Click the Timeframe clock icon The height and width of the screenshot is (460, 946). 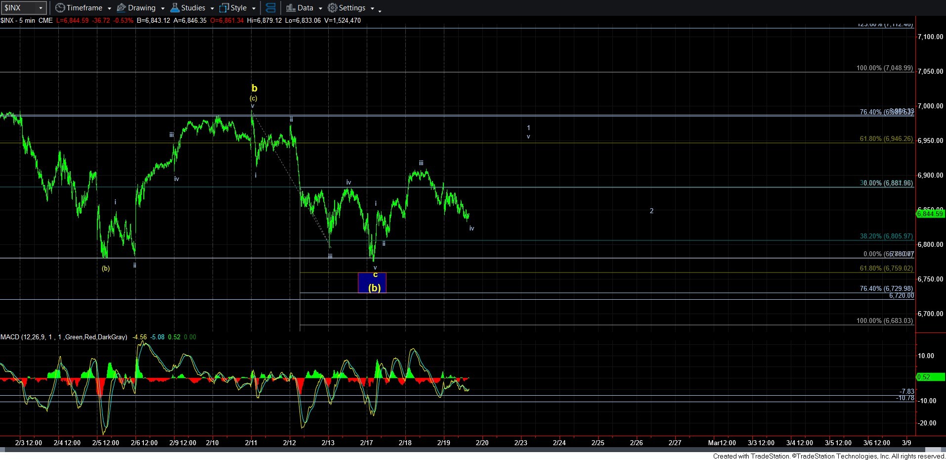pos(60,8)
